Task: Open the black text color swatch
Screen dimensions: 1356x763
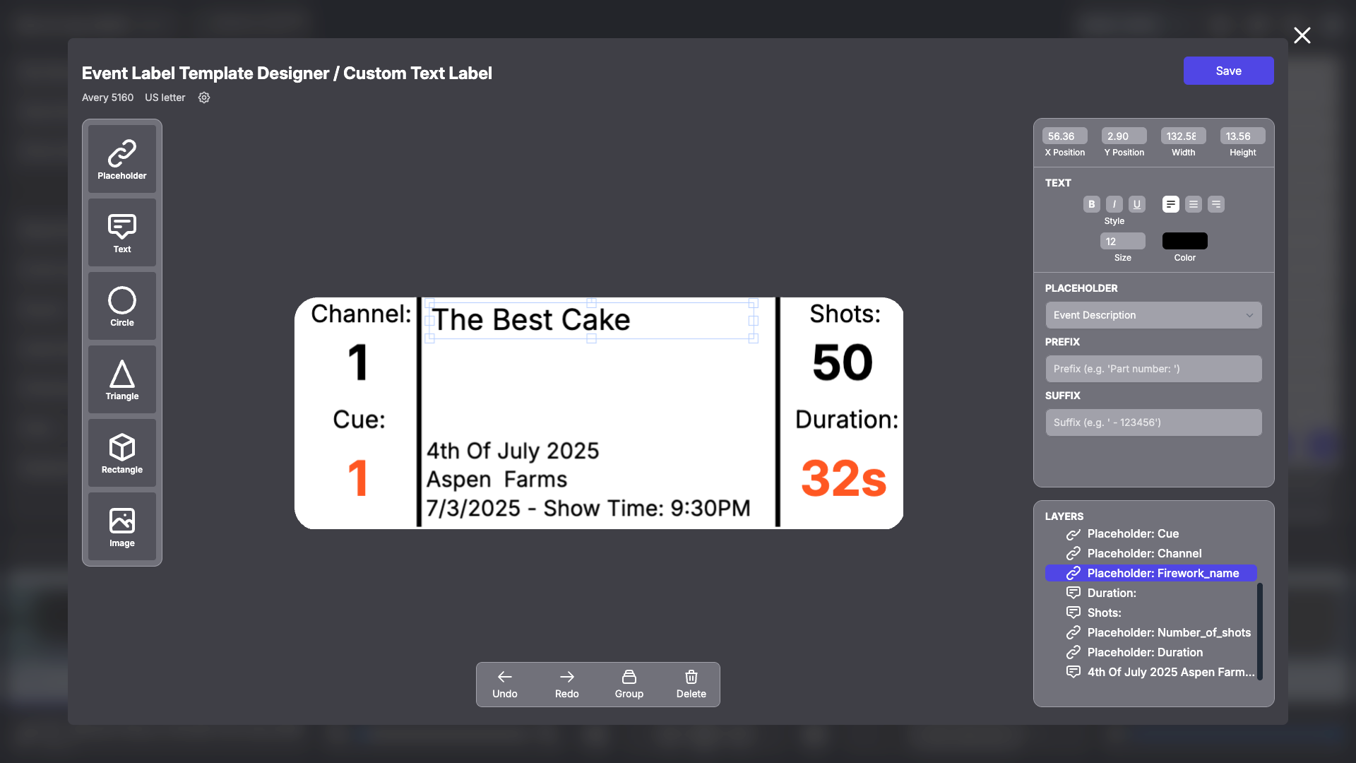Action: [1184, 241]
